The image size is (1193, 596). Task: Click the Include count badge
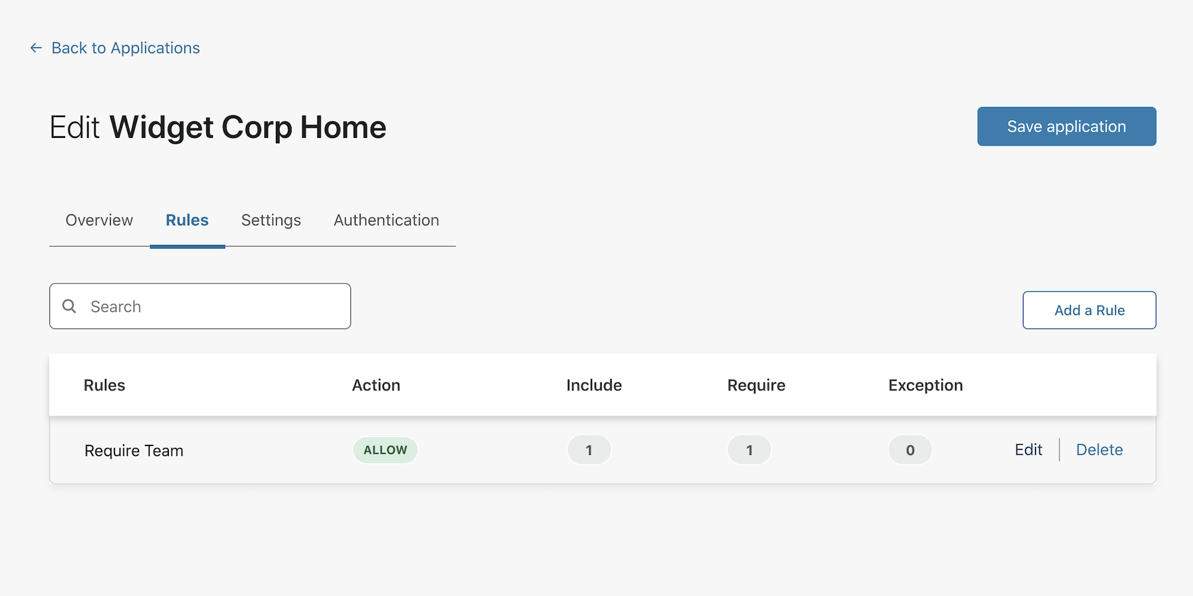[x=589, y=450]
